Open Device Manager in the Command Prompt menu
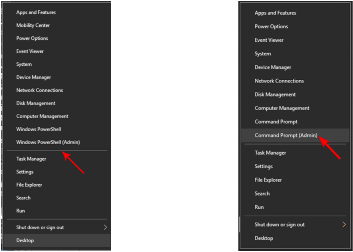The width and height of the screenshot is (353, 252). point(273,67)
